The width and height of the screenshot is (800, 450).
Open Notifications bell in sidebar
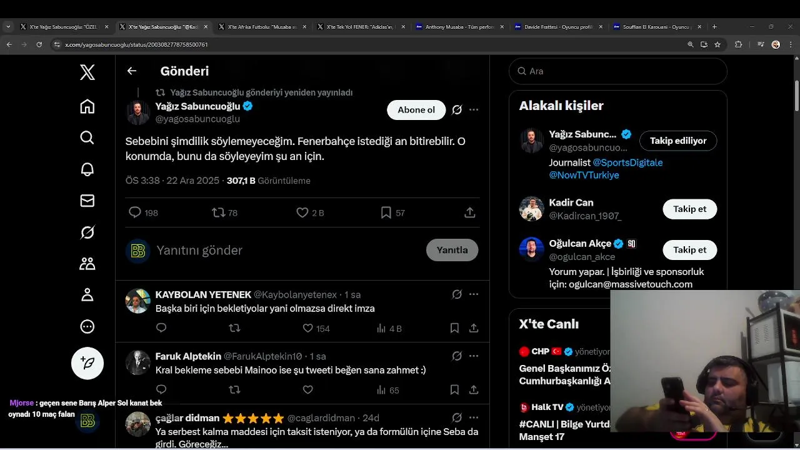tap(87, 169)
